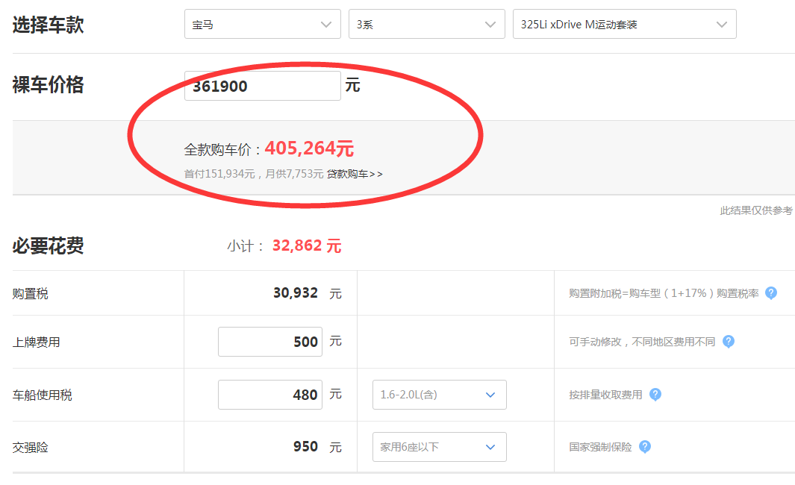Open the 325Li xDrive M运动套装 model dropdown

click(x=625, y=24)
